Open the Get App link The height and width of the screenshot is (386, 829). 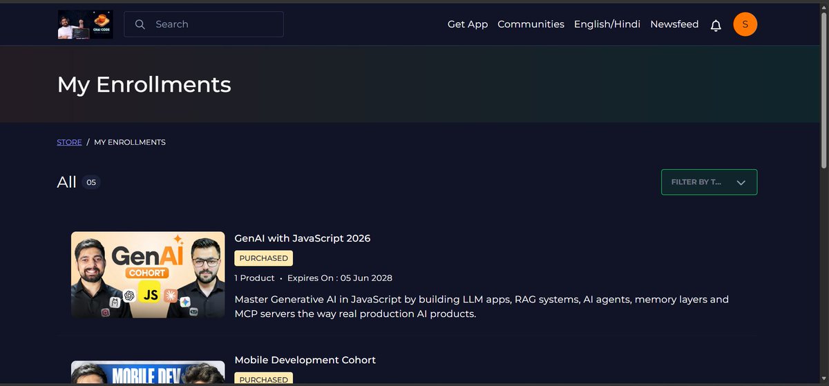point(468,24)
